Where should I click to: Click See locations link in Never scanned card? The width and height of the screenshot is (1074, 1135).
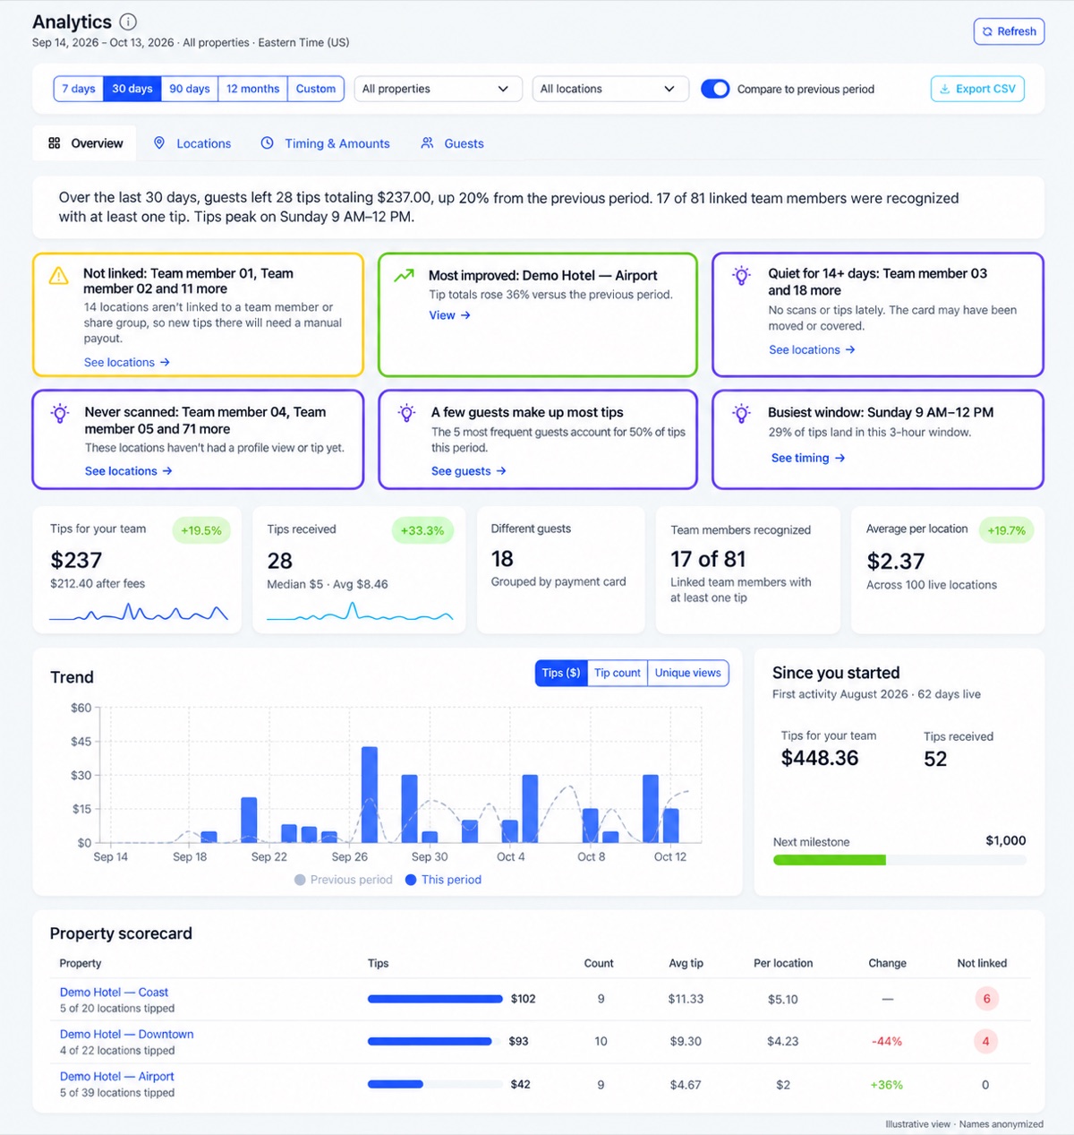tap(129, 470)
